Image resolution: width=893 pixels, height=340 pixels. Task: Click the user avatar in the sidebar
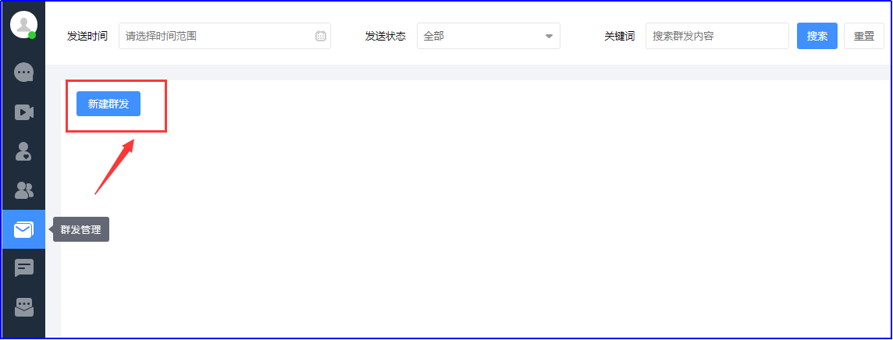(x=23, y=25)
